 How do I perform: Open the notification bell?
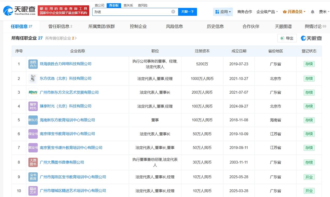coord(312,11)
